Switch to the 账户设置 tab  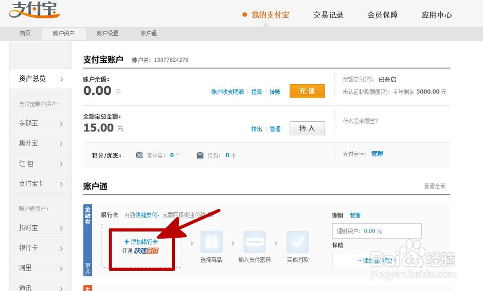(107, 33)
